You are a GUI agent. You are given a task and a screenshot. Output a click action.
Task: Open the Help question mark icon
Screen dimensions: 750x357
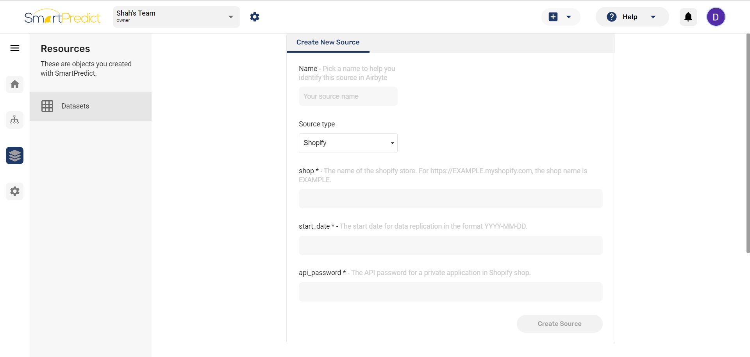coord(612,17)
